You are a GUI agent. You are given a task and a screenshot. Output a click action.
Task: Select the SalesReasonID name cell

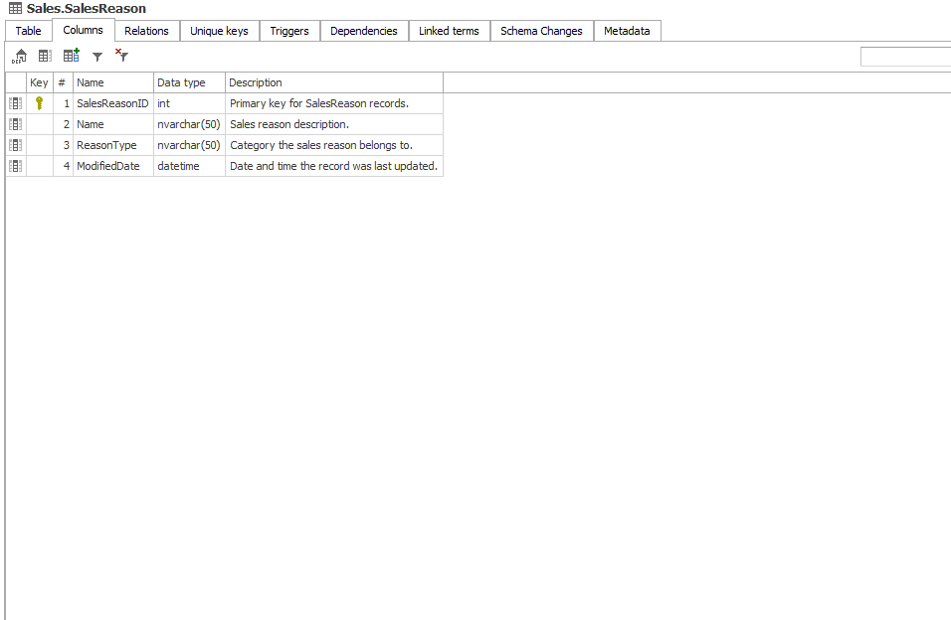(x=112, y=103)
